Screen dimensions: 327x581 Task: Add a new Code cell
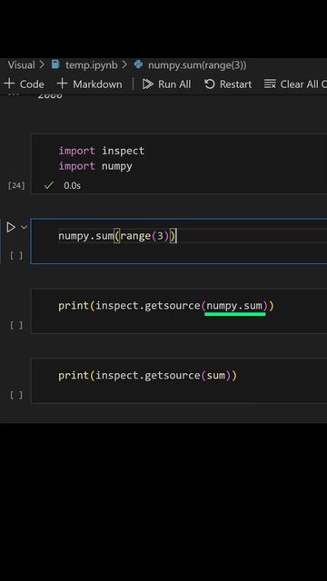click(24, 84)
